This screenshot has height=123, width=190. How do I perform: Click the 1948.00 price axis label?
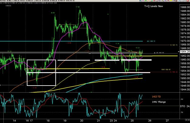click(185, 82)
